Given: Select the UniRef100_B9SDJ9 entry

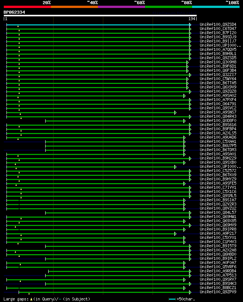Looking at the screenshot, I should point(218,37).
